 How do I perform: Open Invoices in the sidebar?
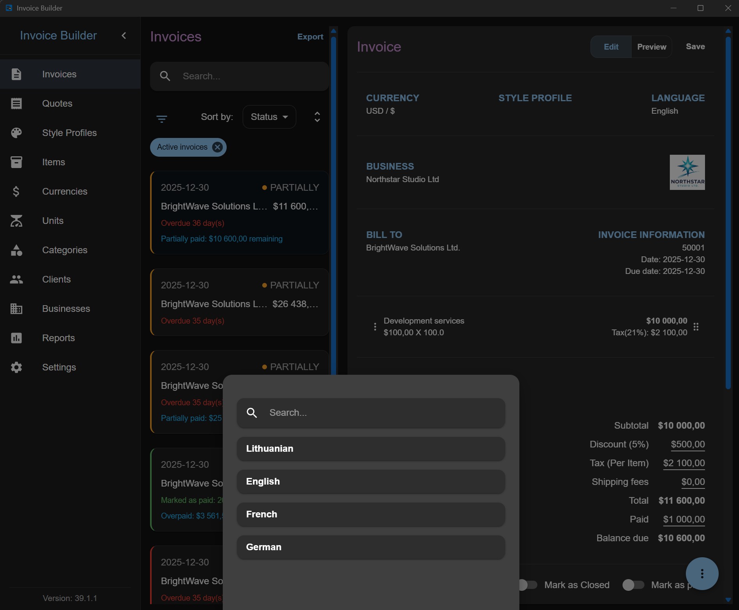tap(70, 74)
